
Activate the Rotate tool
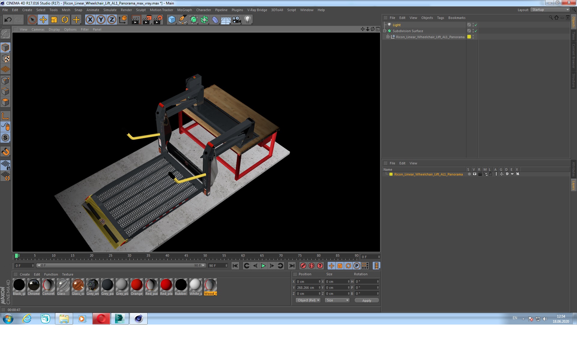pos(65,20)
